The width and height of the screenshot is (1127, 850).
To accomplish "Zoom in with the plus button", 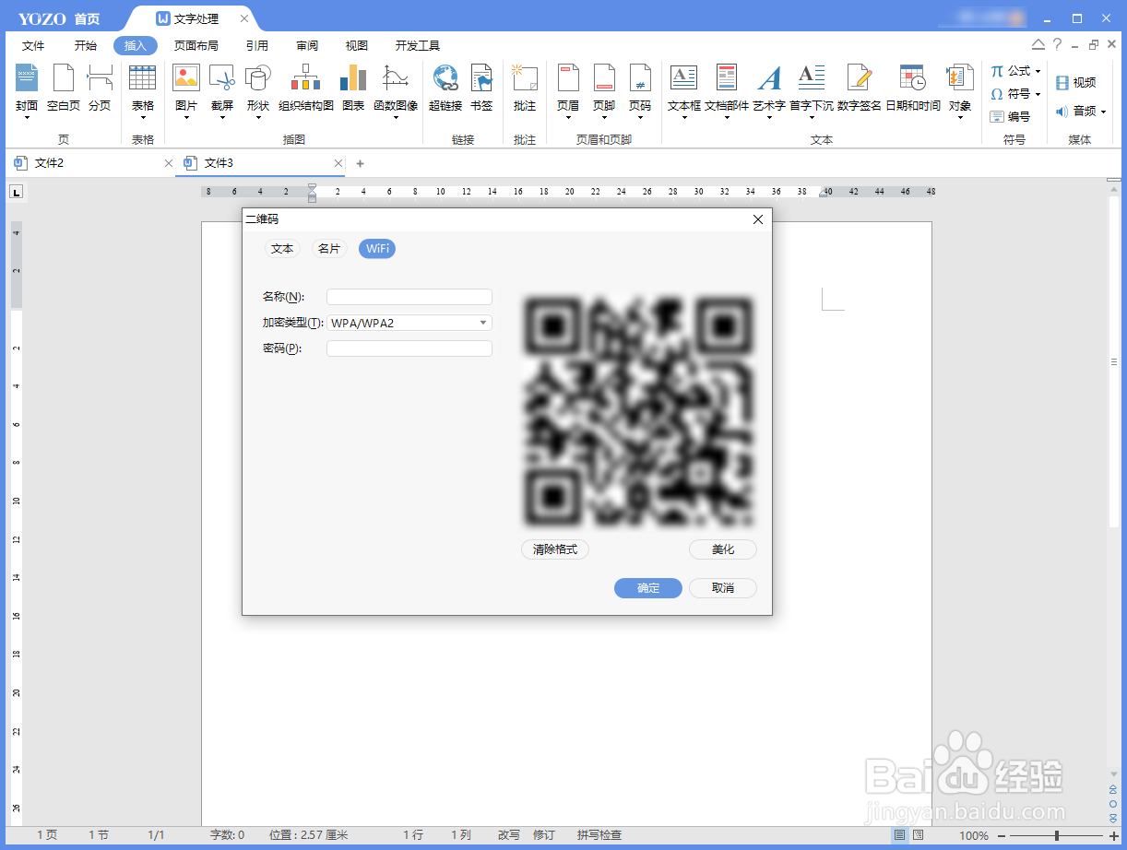I will [1113, 835].
